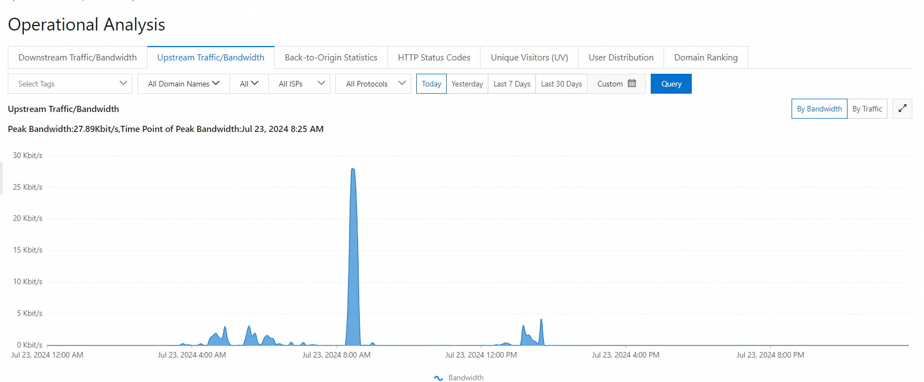The image size is (924, 382).
Task: Expand the All ISPs dropdown
Action: click(299, 84)
